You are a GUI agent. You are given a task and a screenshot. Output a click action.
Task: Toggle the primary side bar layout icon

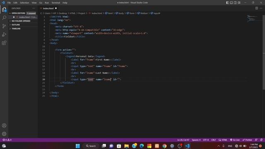[x=227, y=3]
